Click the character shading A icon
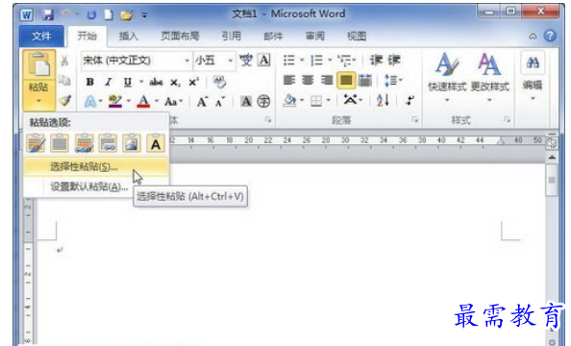 [x=246, y=101]
